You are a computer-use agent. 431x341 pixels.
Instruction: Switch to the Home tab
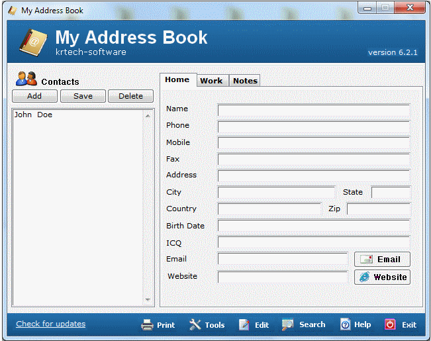click(x=177, y=79)
